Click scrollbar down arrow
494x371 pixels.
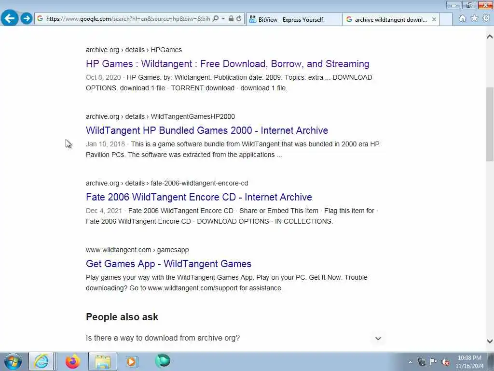[490, 341]
